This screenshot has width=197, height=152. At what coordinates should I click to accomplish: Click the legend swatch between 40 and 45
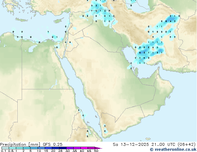pyautogui.click(x=84, y=148)
